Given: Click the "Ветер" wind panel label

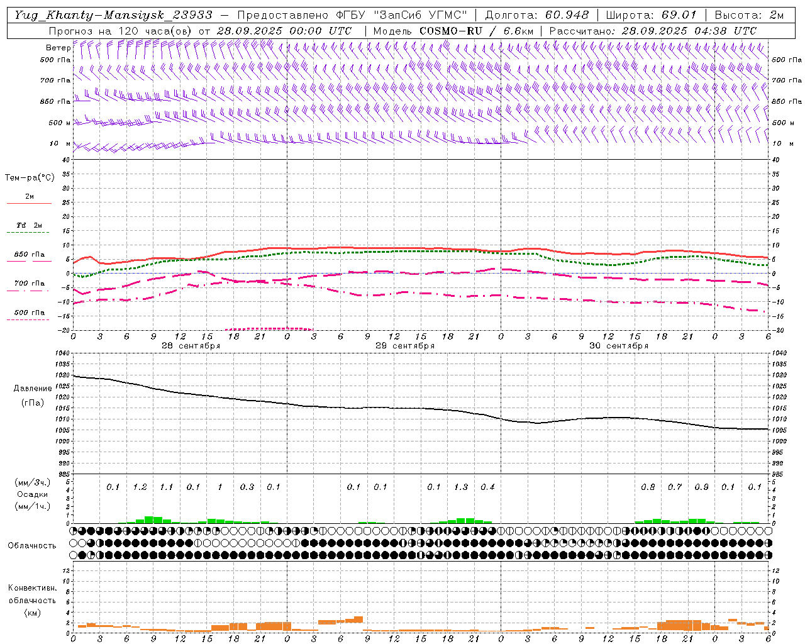Looking at the screenshot, I should 58,48.
